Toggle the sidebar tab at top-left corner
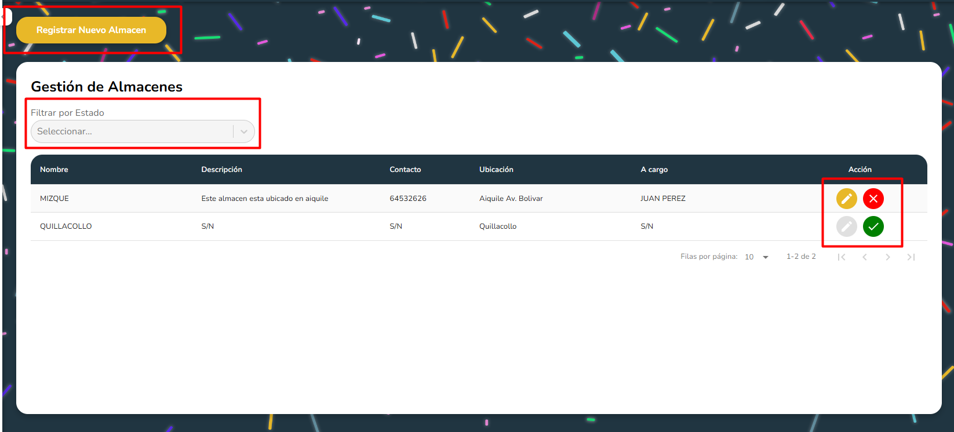This screenshot has width=954, height=432. point(6,17)
